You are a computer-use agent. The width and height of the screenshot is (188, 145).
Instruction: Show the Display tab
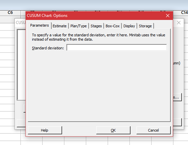pos(129,26)
